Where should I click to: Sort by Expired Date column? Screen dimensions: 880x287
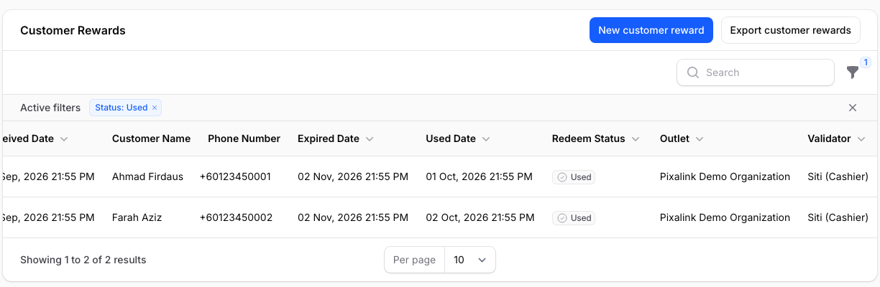[x=336, y=138]
